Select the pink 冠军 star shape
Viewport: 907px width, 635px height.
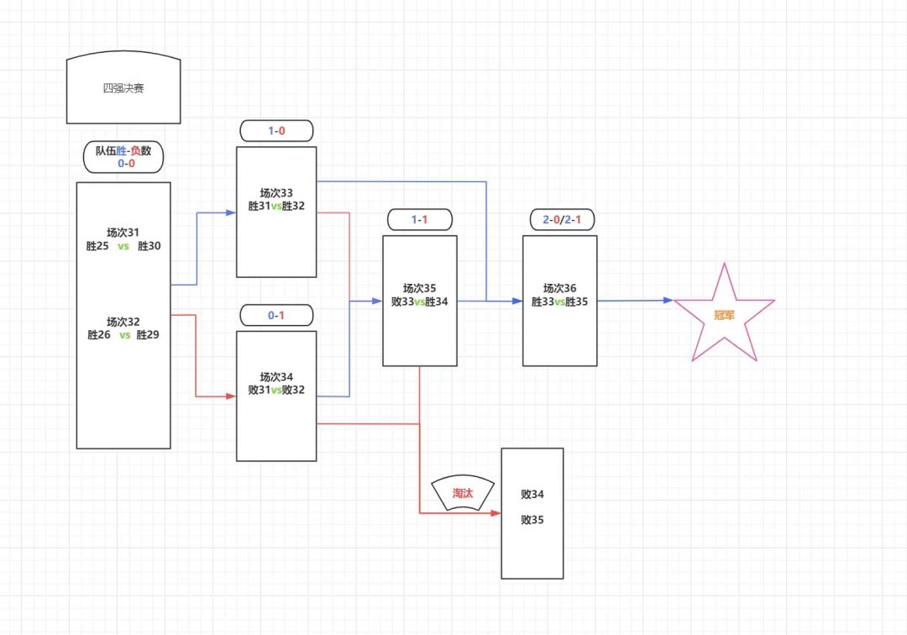[x=724, y=313]
